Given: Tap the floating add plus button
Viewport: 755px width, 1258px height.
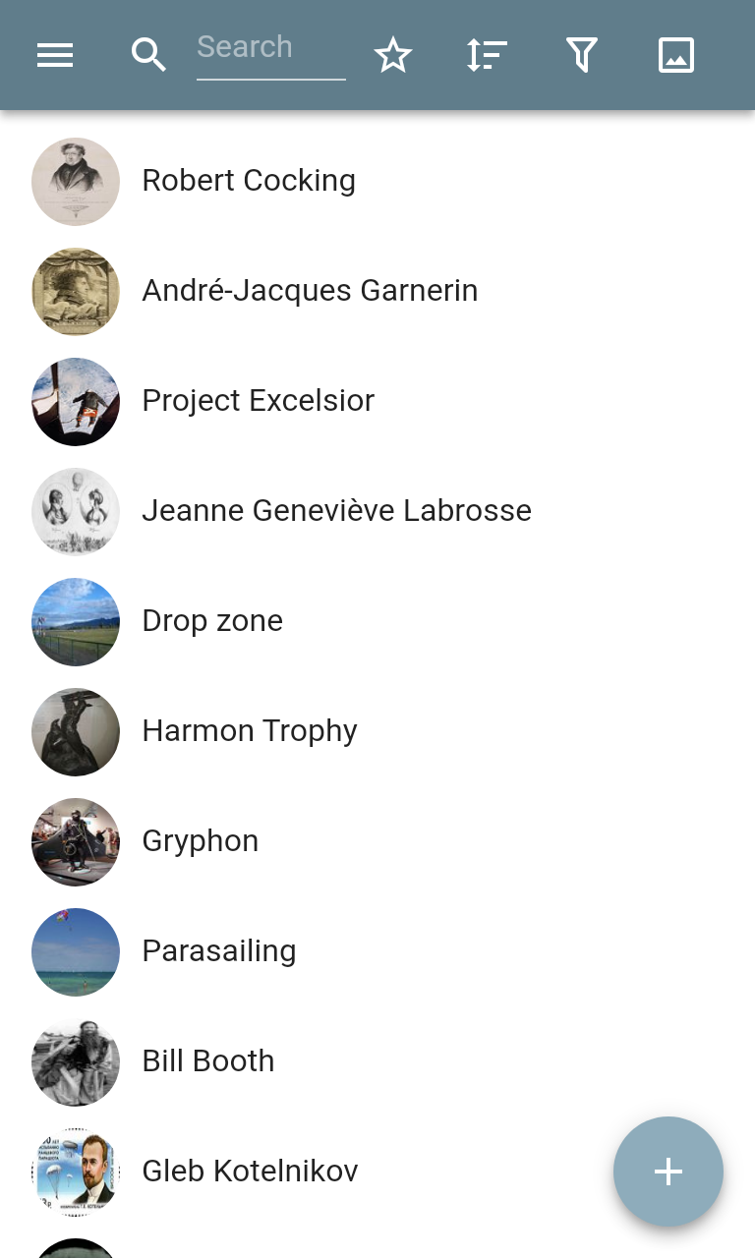Looking at the screenshot, I should (668, 1172).
